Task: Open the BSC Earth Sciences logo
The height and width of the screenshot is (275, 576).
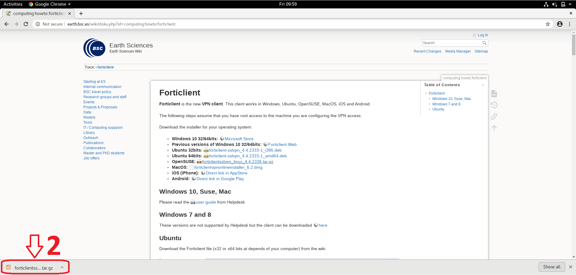Action: [94, 48]
